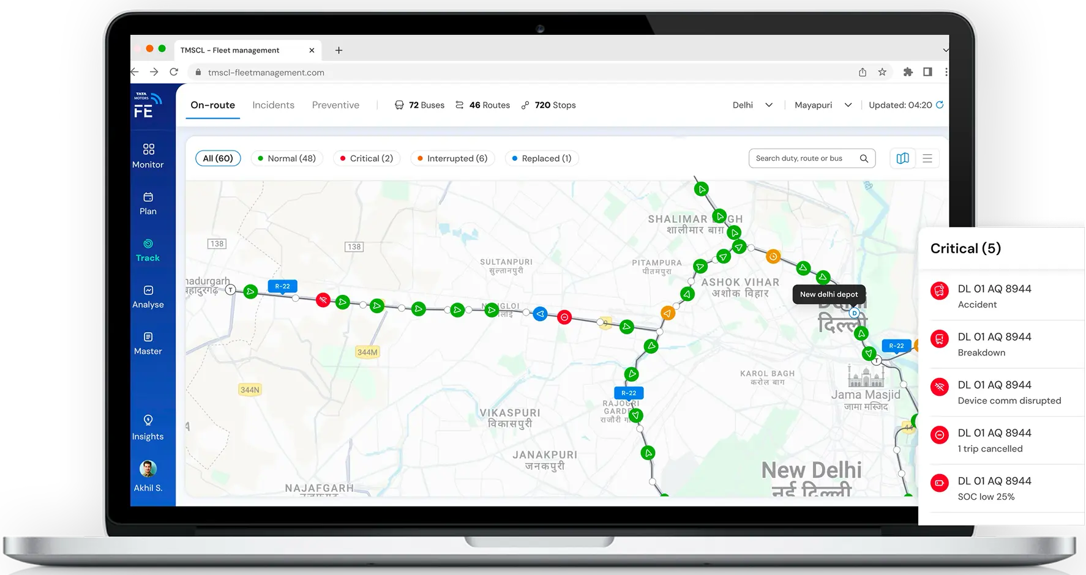Switch to the Incidents tab
The width and height of the screenshot is (1086, 575).
[273, 105]
